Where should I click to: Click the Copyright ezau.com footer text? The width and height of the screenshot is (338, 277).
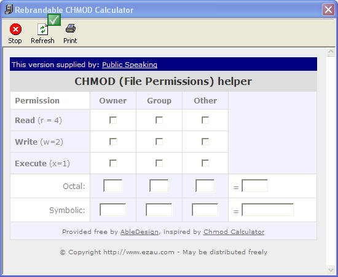[163, 252]
